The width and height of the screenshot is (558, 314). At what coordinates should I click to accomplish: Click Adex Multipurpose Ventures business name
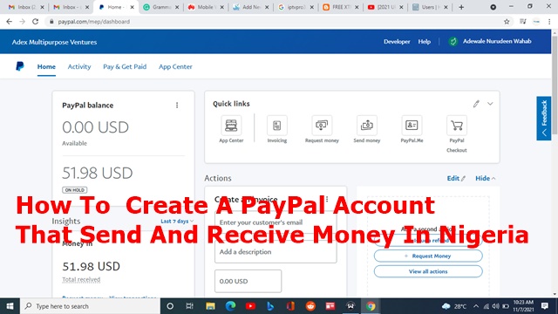tap(54, 42)
